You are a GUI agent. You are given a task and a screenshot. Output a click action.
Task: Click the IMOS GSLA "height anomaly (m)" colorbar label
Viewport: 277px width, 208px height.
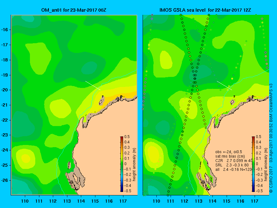(x=266, y=165)
